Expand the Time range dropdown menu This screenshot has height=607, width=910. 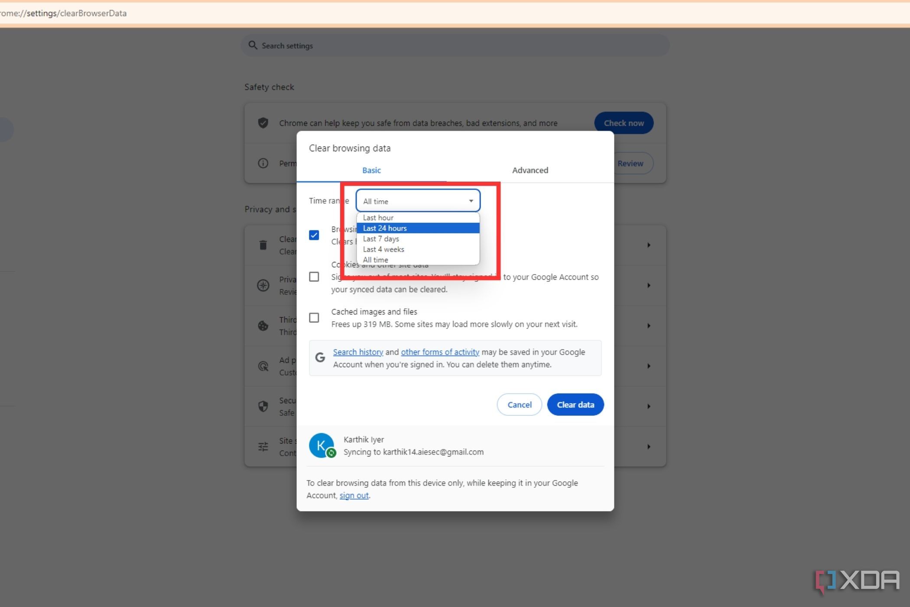point(416,200)
